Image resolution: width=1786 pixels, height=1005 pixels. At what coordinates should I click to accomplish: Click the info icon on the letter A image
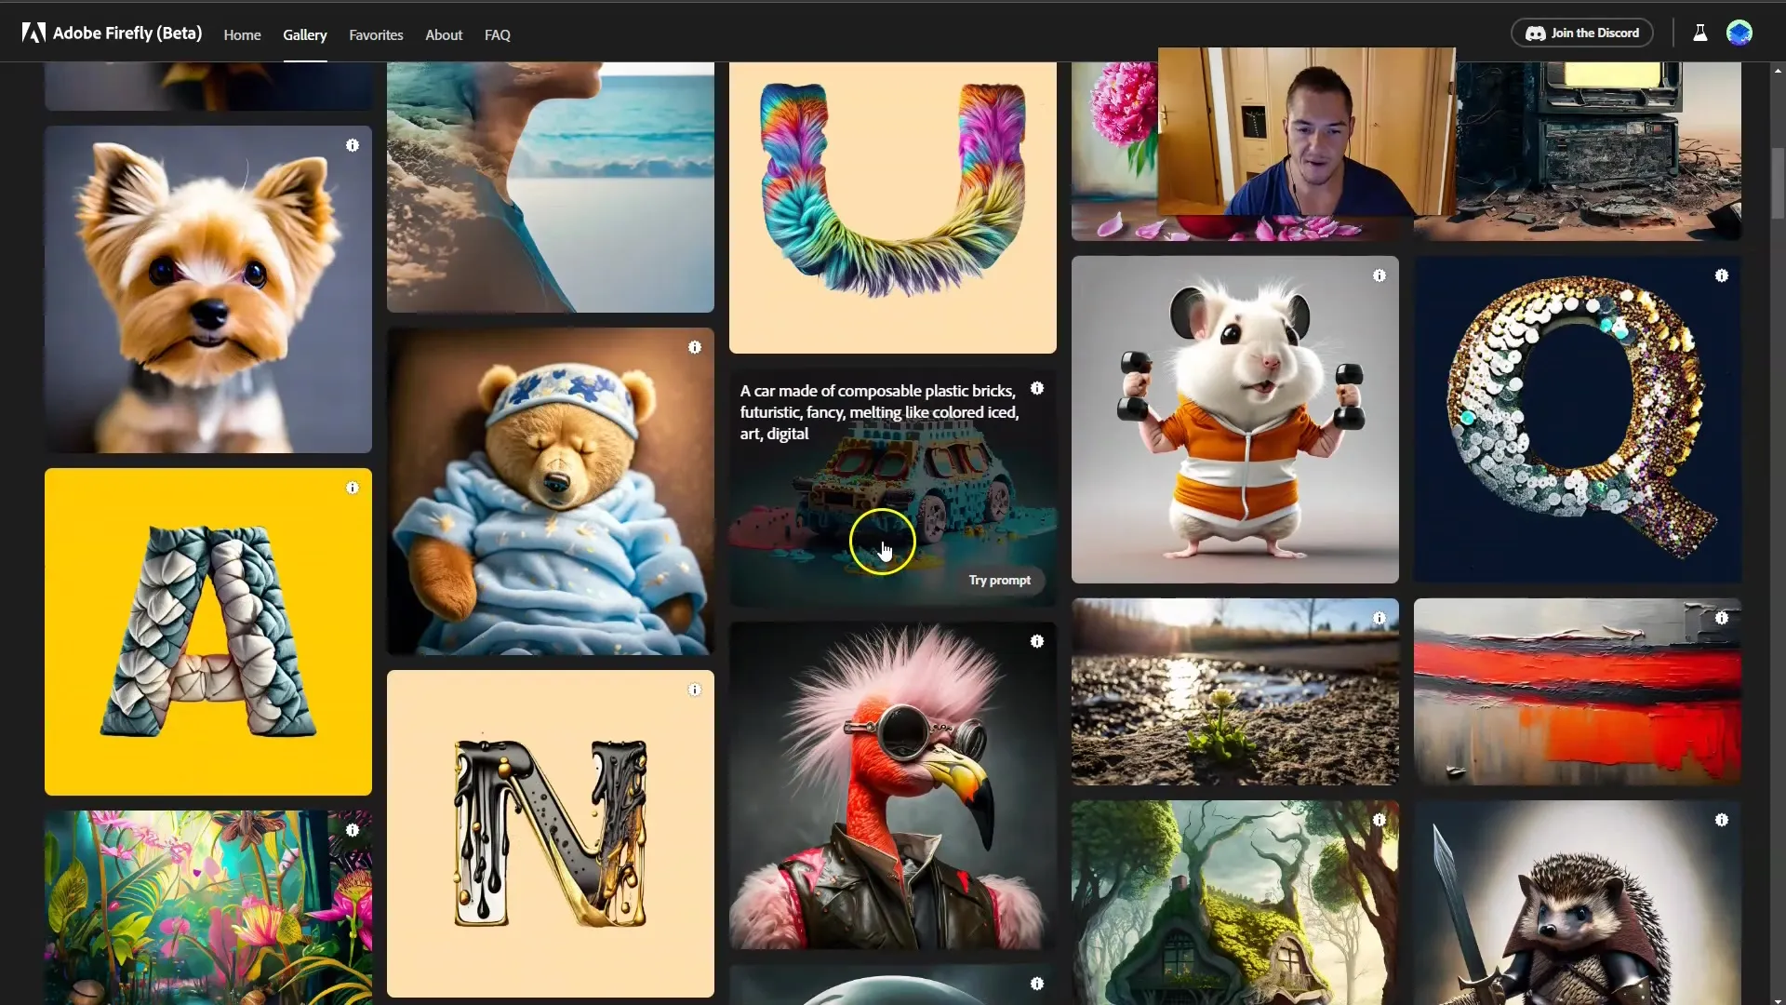pos(352,488)
